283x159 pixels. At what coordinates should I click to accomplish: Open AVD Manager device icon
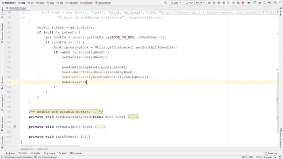[x=264, y=3]
